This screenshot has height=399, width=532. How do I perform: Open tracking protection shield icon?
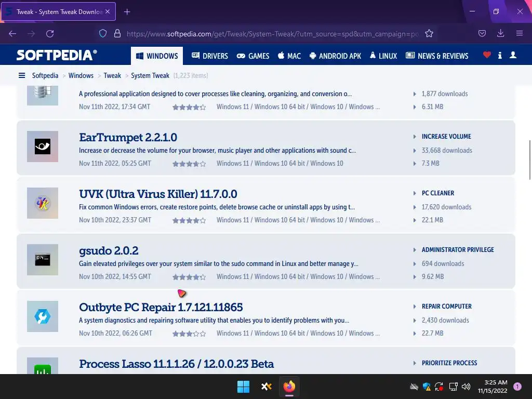point(103,33)
